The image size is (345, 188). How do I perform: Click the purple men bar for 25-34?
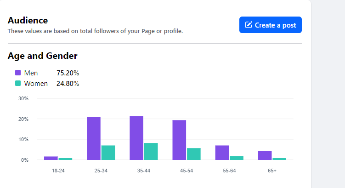tap(94, 138)
